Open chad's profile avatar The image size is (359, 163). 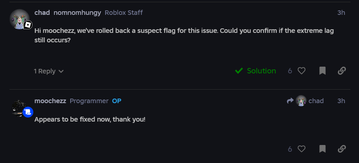pyautogui.click(x=19, y=19)
